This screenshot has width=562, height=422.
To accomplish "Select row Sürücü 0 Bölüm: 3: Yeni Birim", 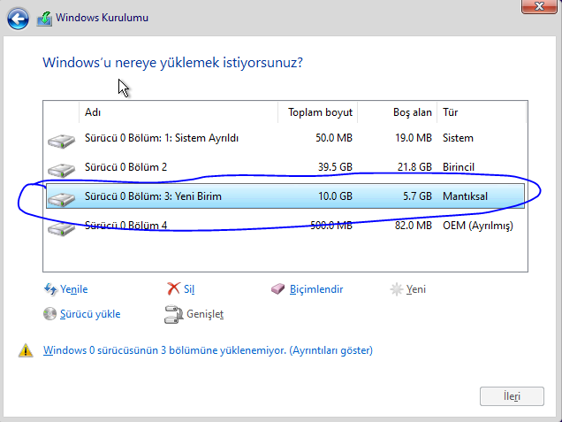I will tap(285, 196).
